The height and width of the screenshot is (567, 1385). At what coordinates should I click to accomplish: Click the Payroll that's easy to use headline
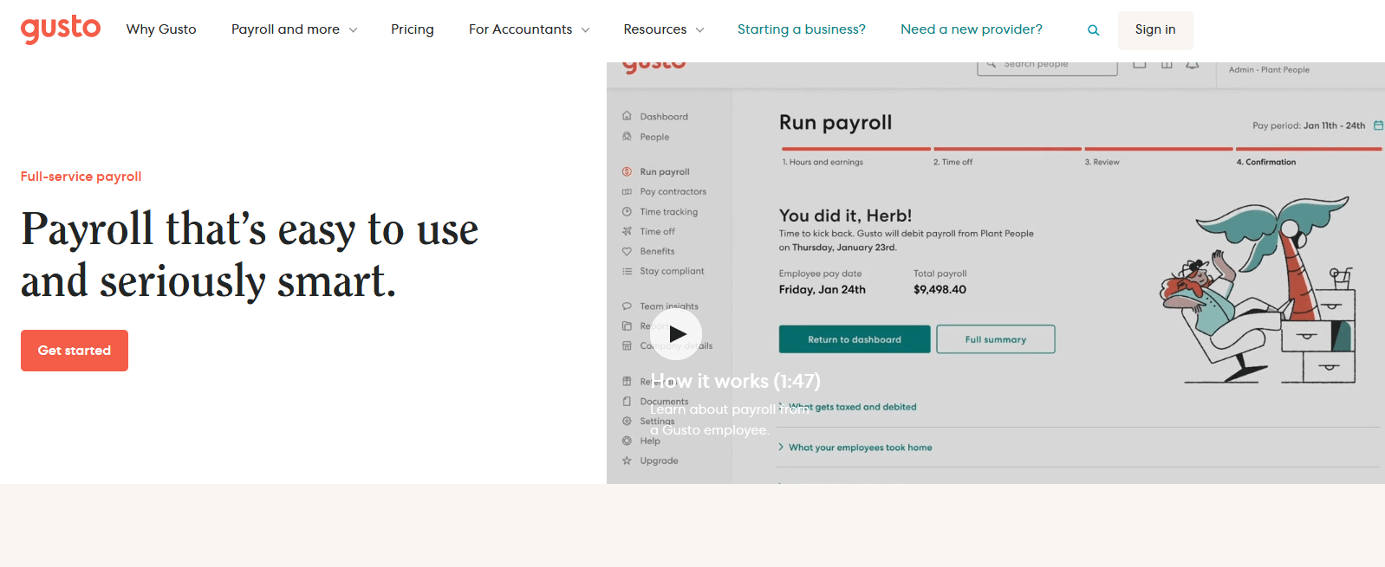[250, 255]
